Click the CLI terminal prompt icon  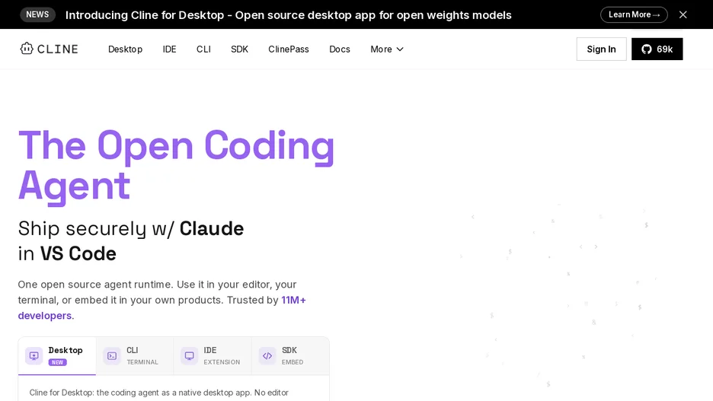pos(112,355)
